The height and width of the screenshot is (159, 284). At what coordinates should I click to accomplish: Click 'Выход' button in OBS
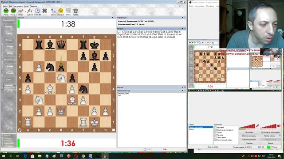point(271,143)
